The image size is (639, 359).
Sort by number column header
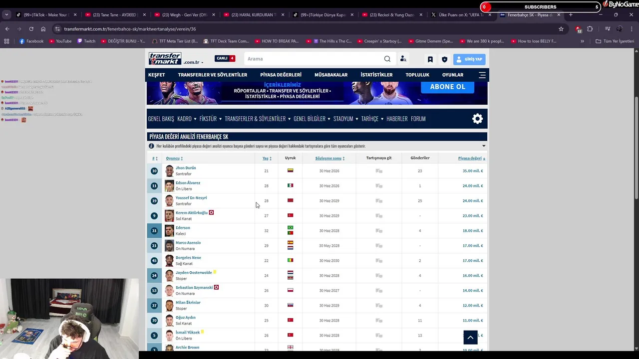pos(155,159)
